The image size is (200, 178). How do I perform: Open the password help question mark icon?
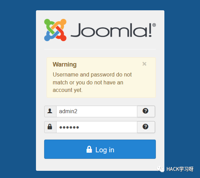click(146, 127)
